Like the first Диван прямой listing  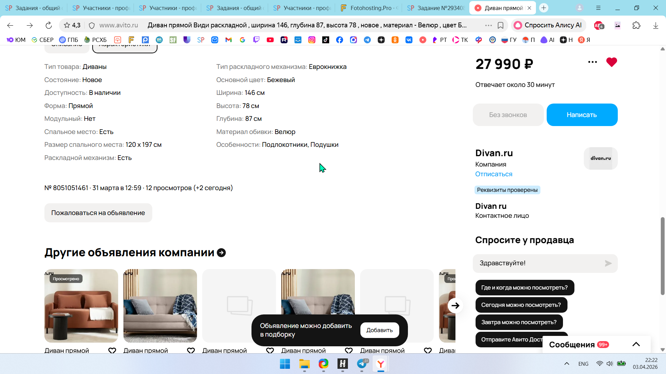tap(112, 350)
